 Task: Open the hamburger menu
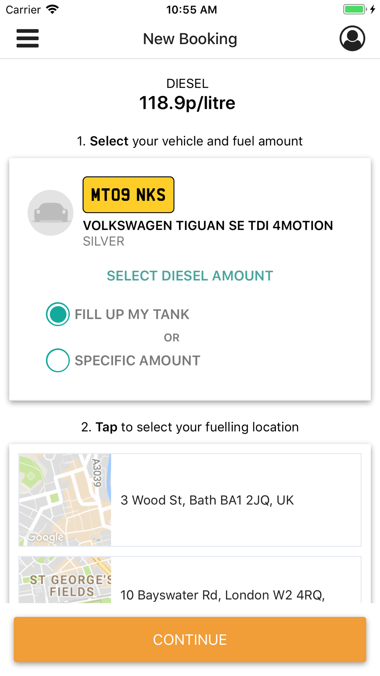pos(27,38)
